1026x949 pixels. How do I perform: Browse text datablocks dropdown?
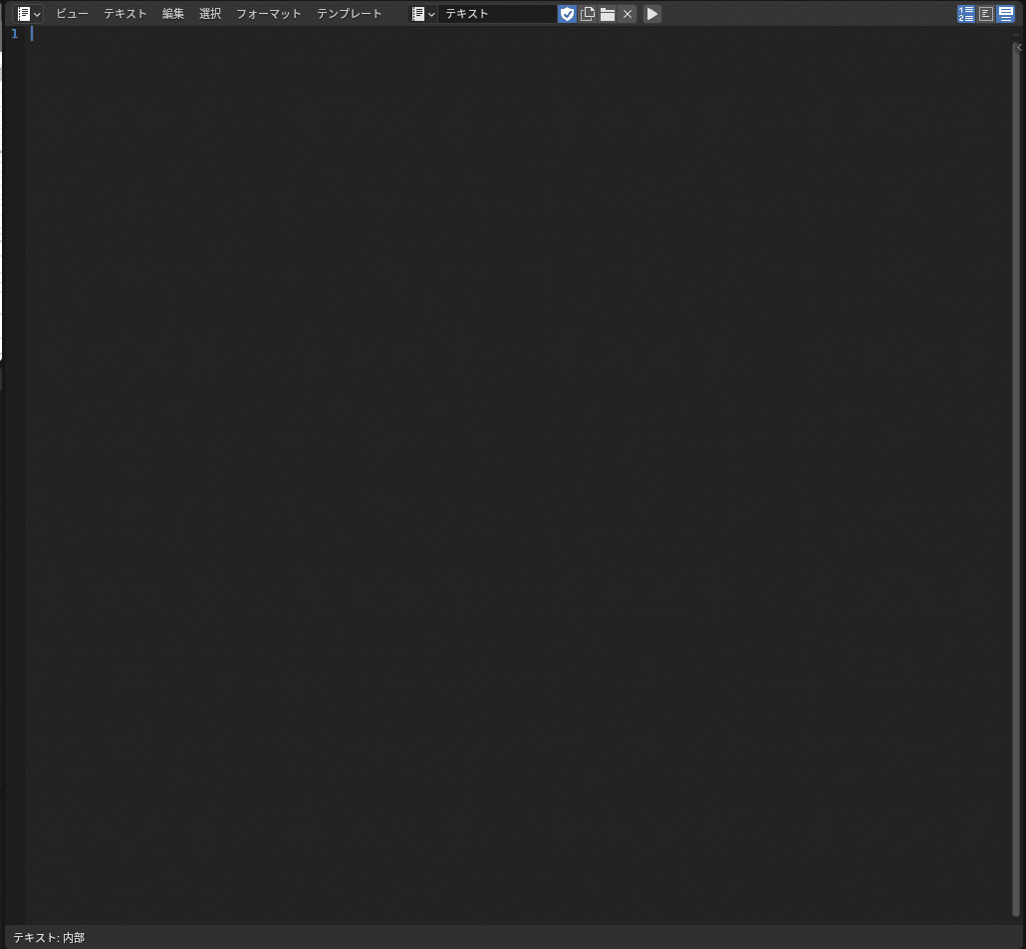422,14
